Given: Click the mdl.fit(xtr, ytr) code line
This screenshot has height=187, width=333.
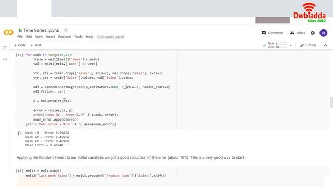Looking at the screenshot, I should coord(49,92).
